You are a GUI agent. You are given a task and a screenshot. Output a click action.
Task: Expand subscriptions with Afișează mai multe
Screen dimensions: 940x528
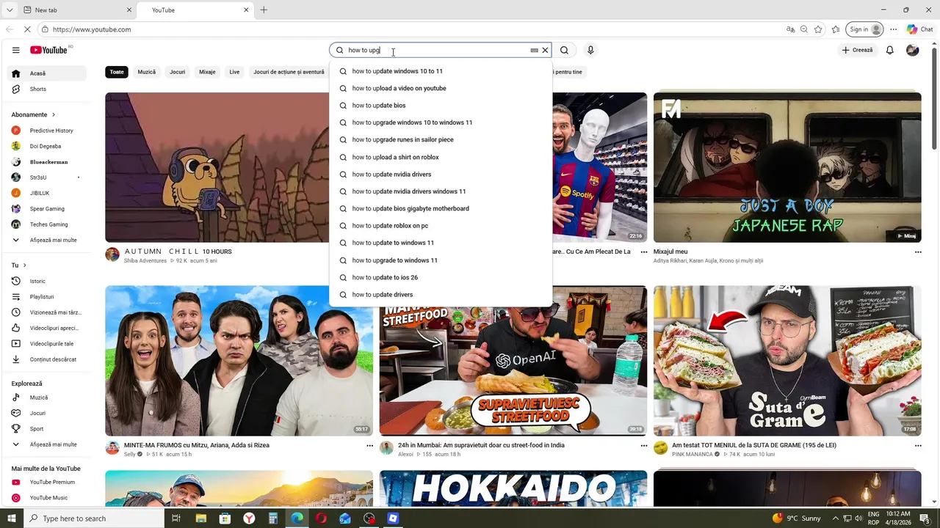pos(47,240)
